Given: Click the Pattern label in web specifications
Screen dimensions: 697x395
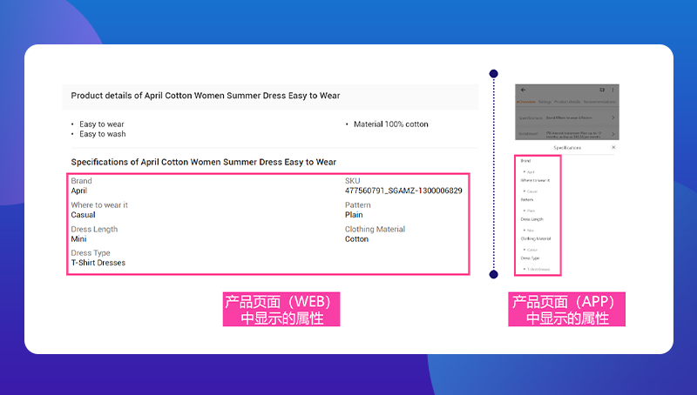Looking at the screenshot, I should pos(358,205).
